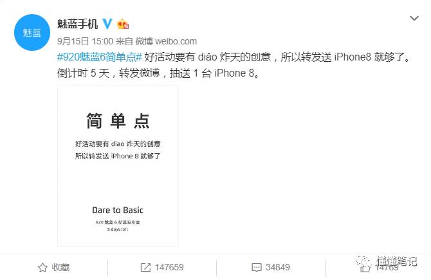This screenshot has width=431, height=280.
Task: Click the 收藏 label to favorite the post
Action: pyautogui.click(x=60, y=267)
